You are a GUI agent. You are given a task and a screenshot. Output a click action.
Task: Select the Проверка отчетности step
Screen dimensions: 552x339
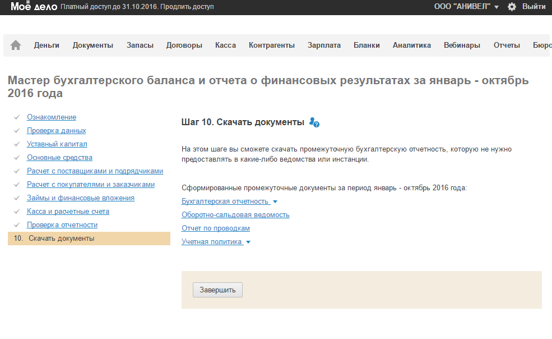(62, 225)
